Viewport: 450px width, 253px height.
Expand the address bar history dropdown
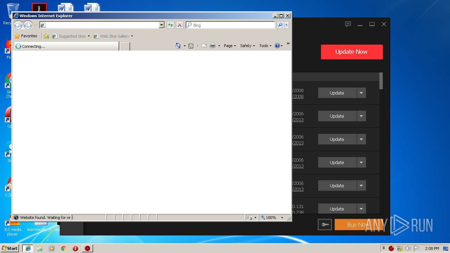point(162,25)
